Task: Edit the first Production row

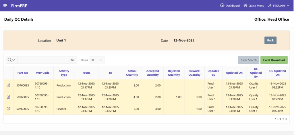Action: [x=8, y=85]
